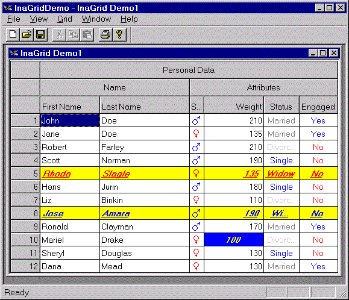Screen dimensions: 349x300
Task: Click the yellow question mark About icon
Action: (119, 35)
